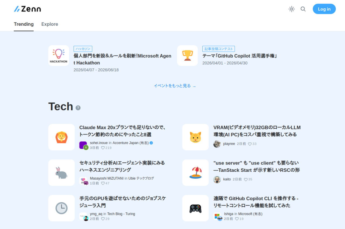This screenshot has height=229, width=345.
Task: Click the game controller article thumbnail
Action: [x=195, y=208]
